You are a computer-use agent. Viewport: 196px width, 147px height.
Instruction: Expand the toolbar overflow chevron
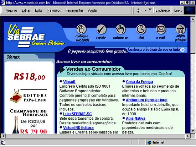(x=150, y=9)
